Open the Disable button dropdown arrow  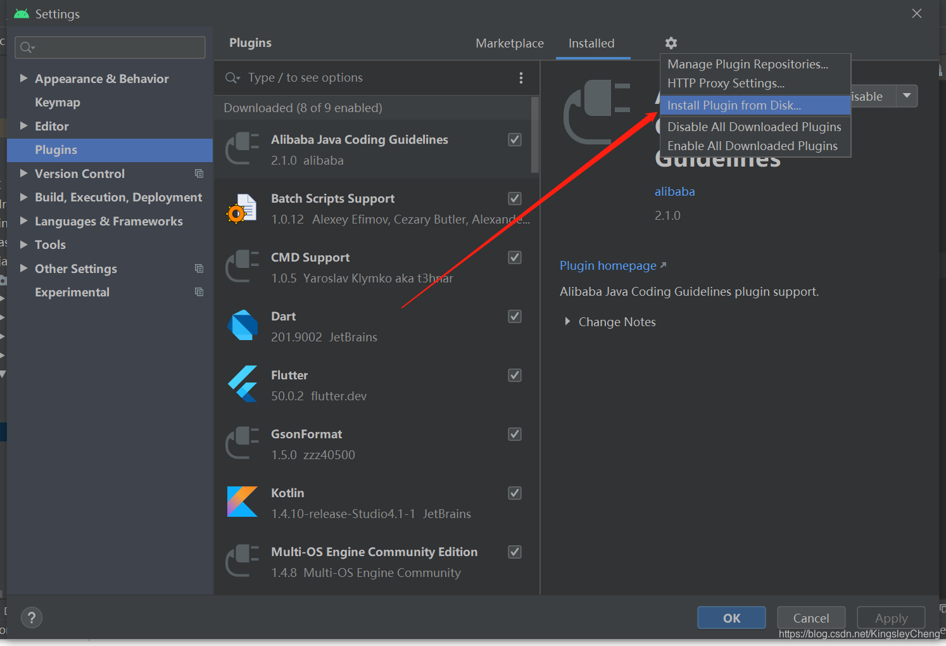tap(907, 96)
